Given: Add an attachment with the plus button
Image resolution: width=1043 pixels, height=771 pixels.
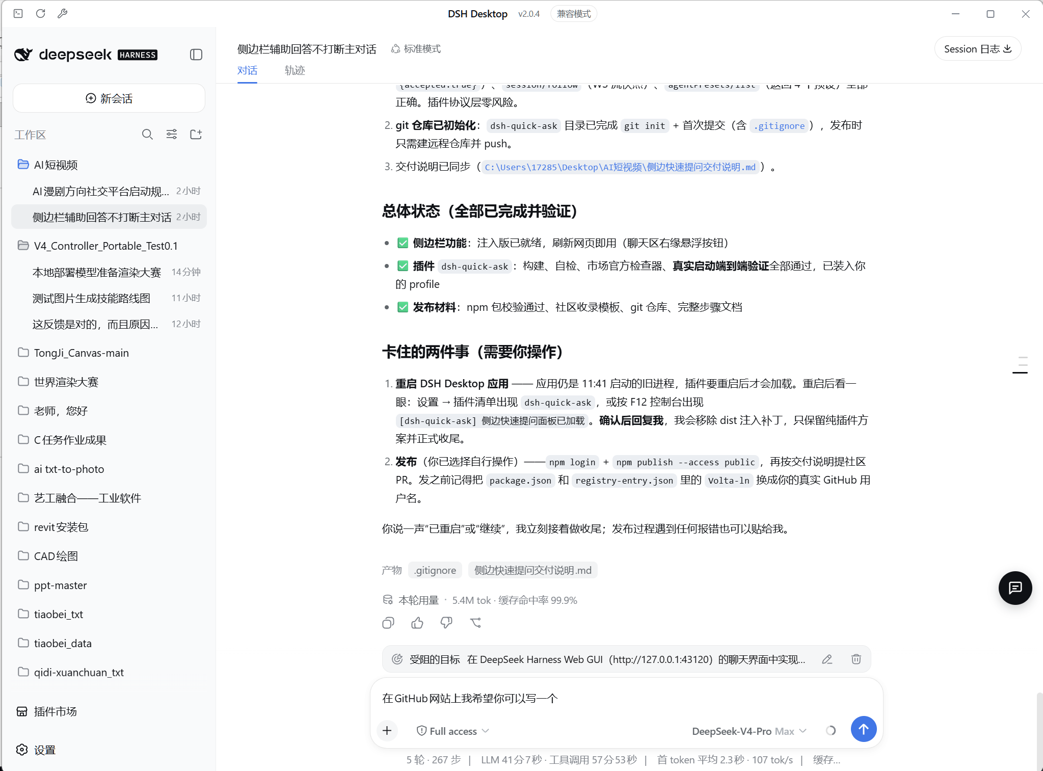Looking at the screenshot, I should (387, 731).
